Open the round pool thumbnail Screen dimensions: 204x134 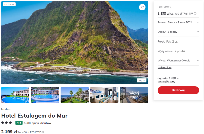tap(45, 95)
